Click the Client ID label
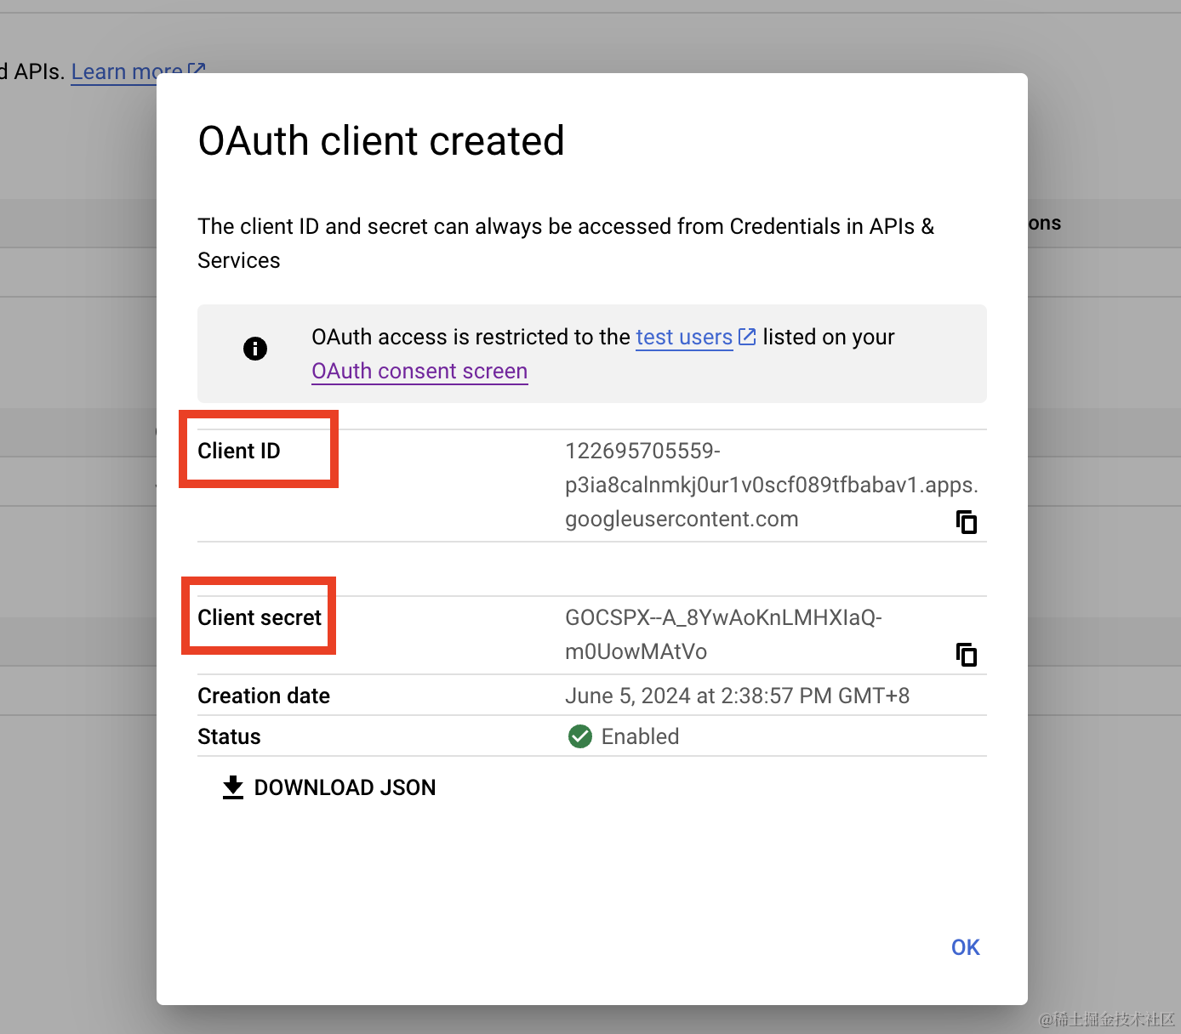The image size is (1181, 1034). pos(239,451)
